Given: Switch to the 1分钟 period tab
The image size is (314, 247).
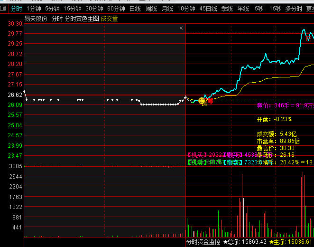Looking at the screenshot, I should point(34,9).
